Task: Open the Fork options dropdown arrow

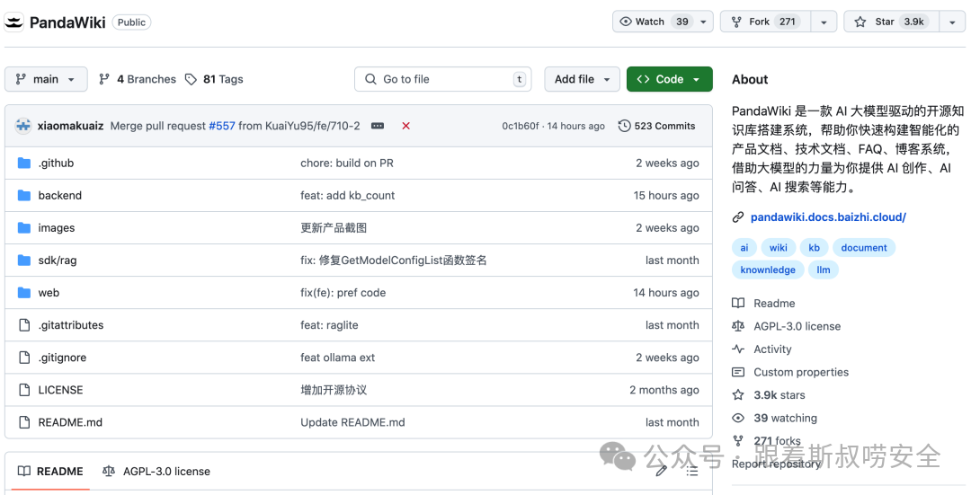Action: (x=824, y=22)
